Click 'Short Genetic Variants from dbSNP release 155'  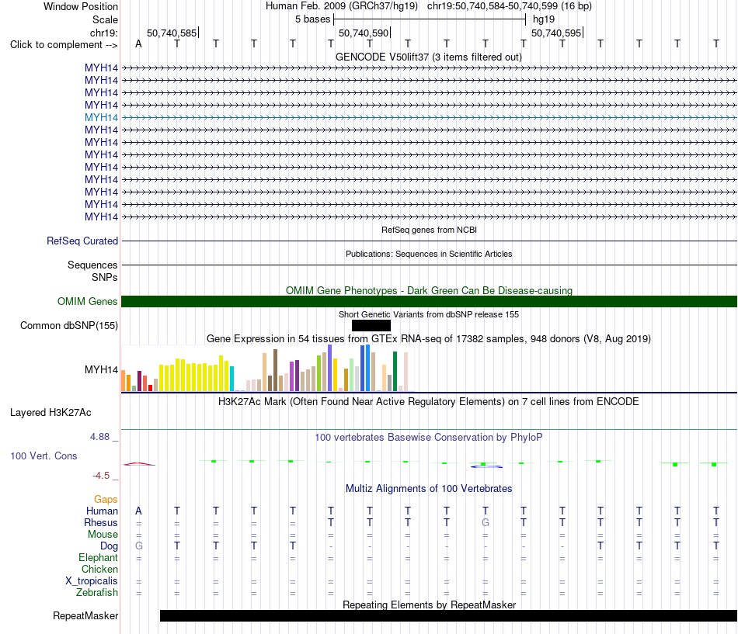tap(429, 314)
